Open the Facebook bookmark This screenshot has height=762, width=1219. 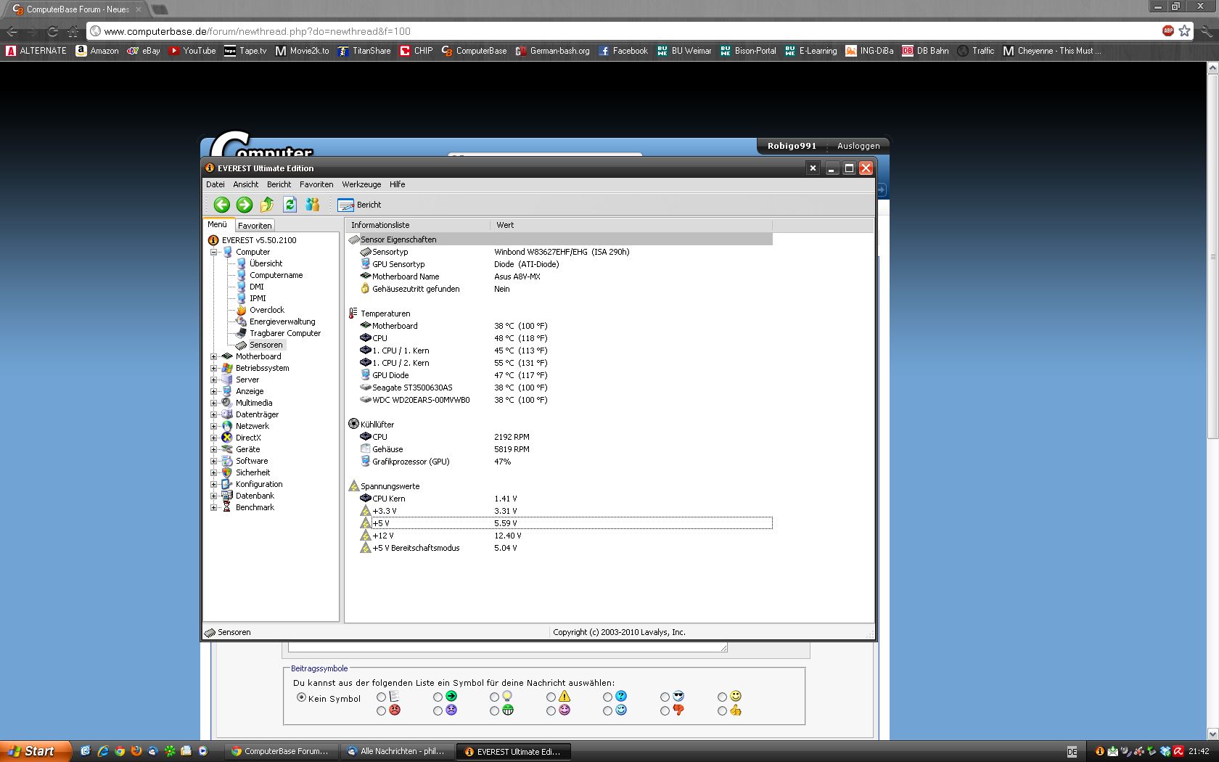tap(623, 51)
